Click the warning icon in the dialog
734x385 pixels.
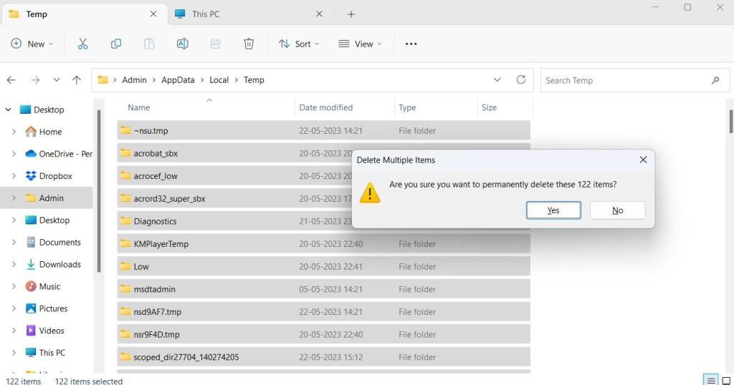click(370, 192)
